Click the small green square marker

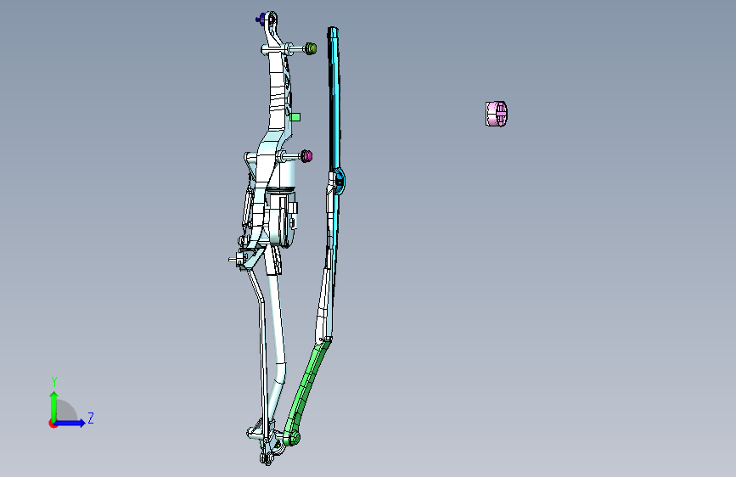point(295,117)
